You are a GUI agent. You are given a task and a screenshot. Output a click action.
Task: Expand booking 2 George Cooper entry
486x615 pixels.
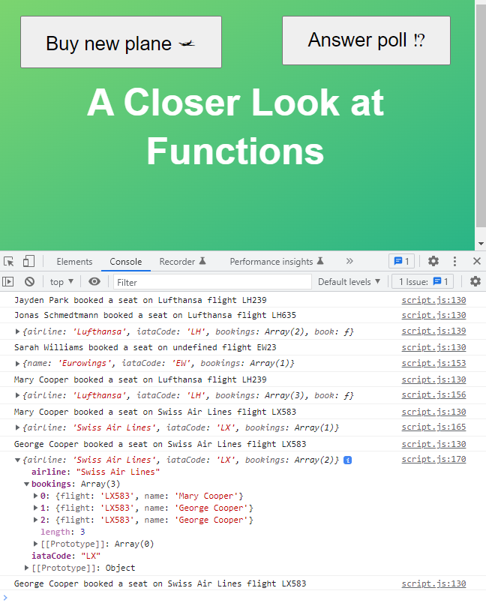tap(36, 520)
